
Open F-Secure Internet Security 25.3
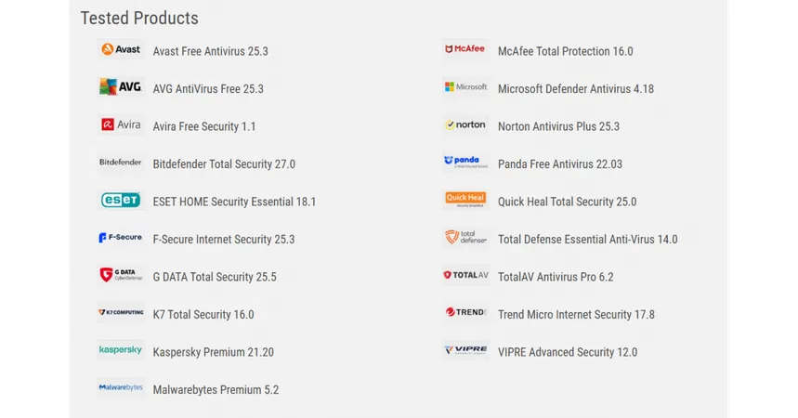point(223,240)
